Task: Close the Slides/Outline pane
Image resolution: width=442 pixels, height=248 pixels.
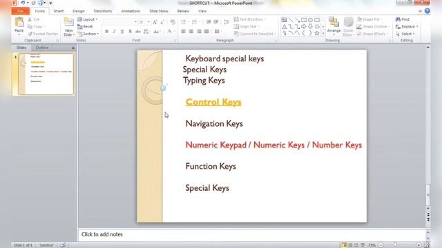Action: click(x=73, y=48)
